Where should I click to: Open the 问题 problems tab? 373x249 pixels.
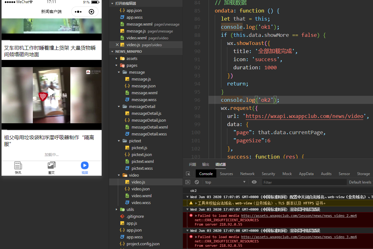[x=193, y=164]
